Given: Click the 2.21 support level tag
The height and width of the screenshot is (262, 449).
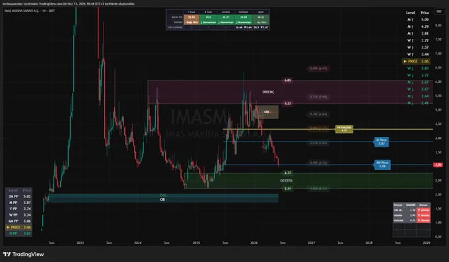Looking at the screenshot, I should pos(287,188).
